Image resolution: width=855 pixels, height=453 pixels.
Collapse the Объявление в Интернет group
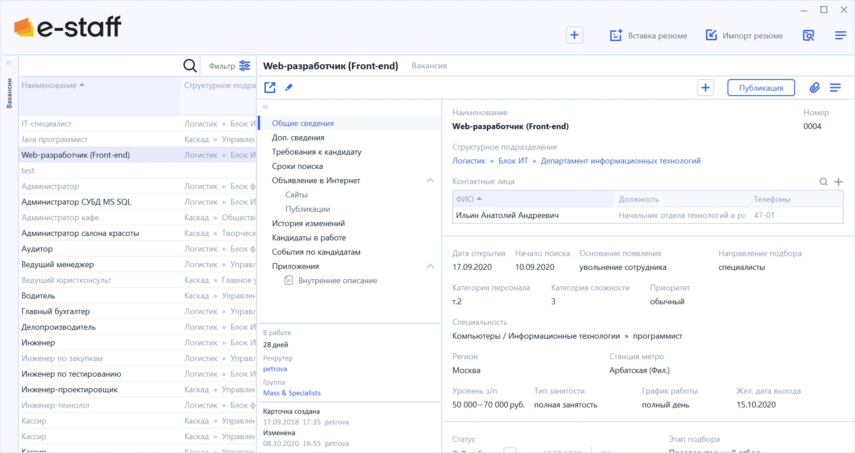click(430, 180)
